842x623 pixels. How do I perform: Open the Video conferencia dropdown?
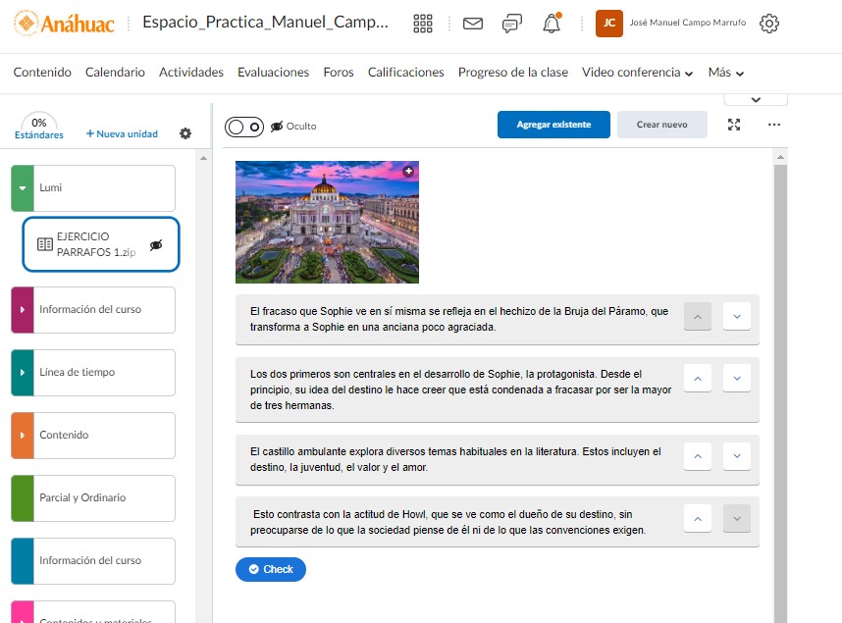637,73
